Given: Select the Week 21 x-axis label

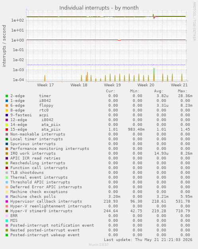Looking at the screenshot, I should (x=179, y=85).
